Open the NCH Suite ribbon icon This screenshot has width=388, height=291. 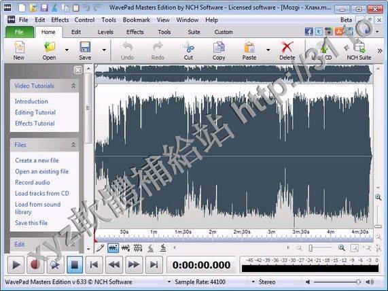pos(359,47)
